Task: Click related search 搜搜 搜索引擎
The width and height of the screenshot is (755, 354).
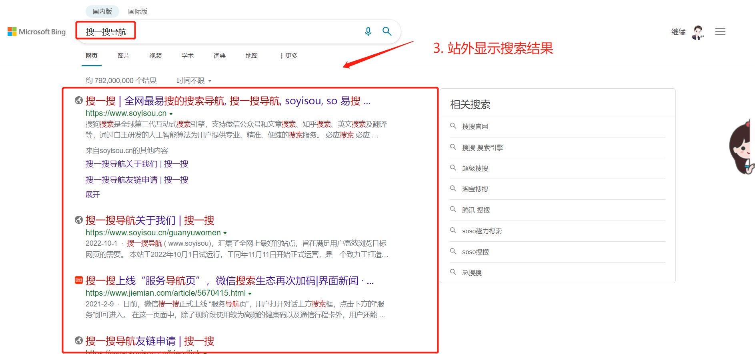Action: click(483, 147)
